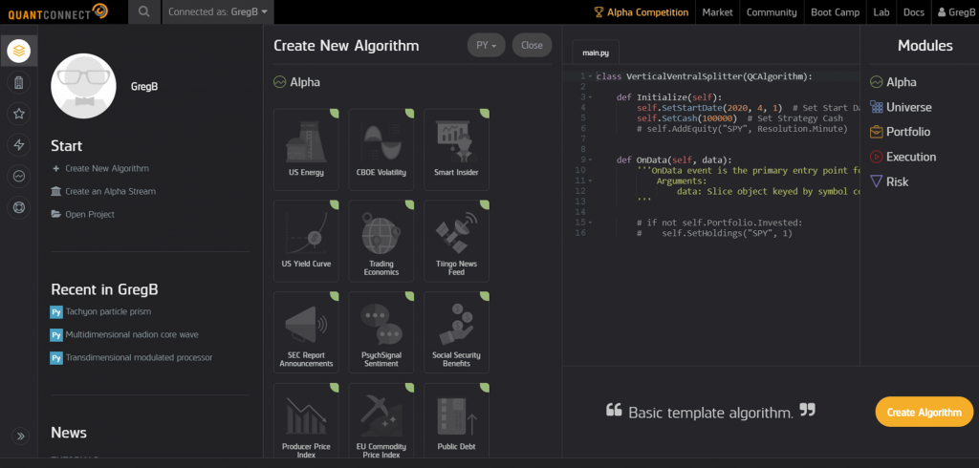Image resolution: width=979 pixels, height=468 pixels.
Task: Open the Portfolio module
Action: tap(901, 132)
